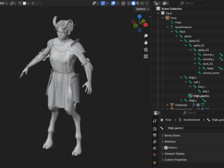Toggle the Deform checkbox

tap(166, 147)
